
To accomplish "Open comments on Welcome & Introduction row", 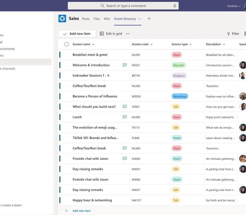I will 125,65.
